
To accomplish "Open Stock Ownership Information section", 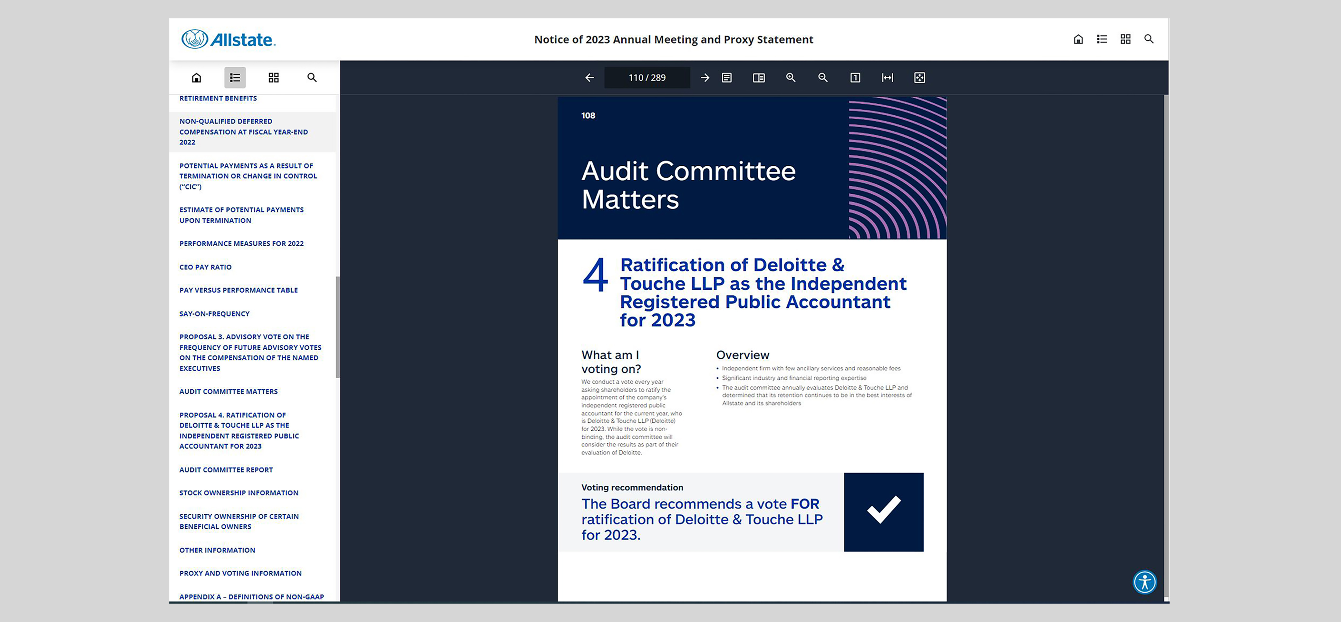I will coord(239,493).
